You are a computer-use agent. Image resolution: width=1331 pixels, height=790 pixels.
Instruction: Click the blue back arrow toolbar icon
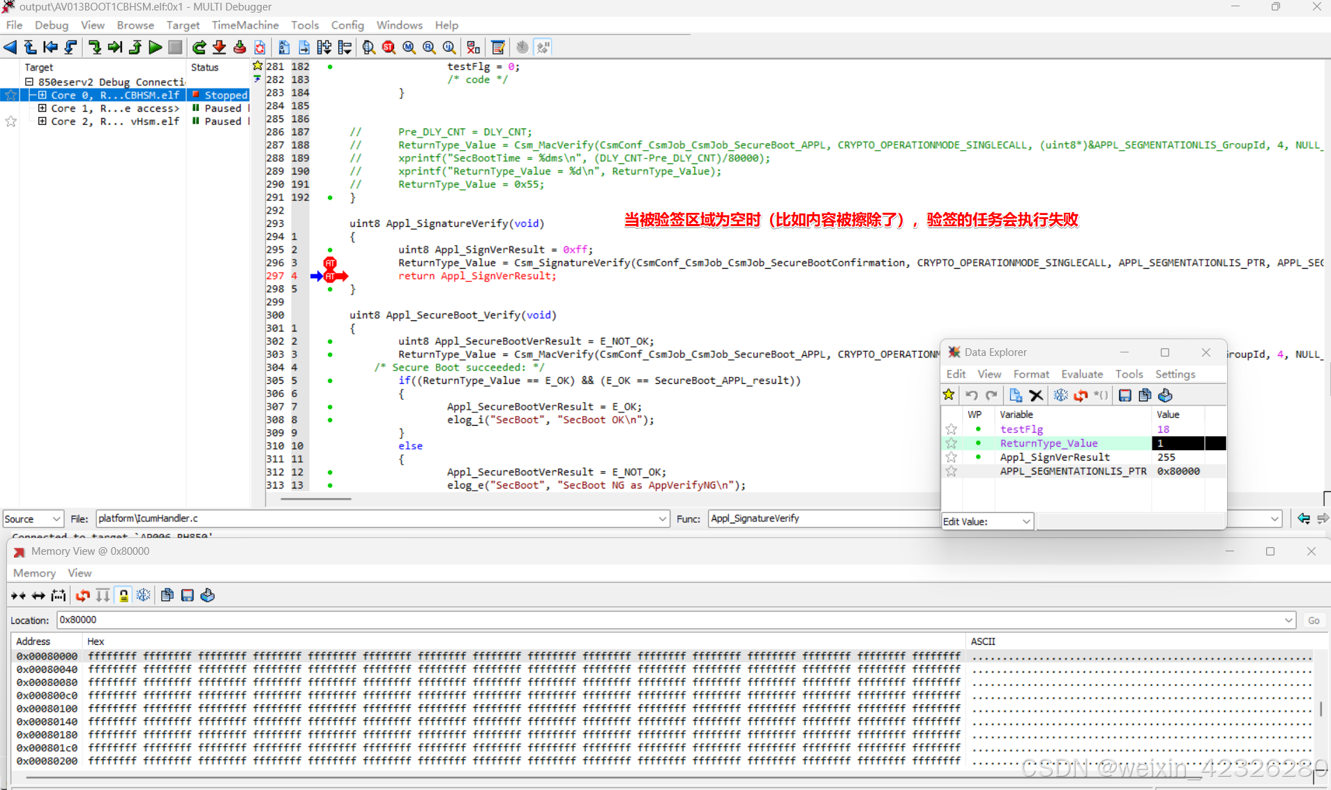click(x=10, y=47)
